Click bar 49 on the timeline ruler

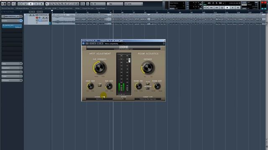[x=122, y=12]
